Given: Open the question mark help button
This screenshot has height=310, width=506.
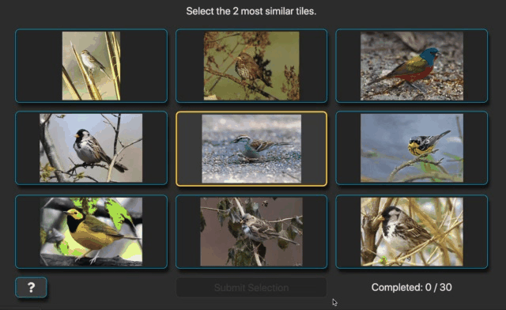Looking at the screenshot, I should 31,287.
